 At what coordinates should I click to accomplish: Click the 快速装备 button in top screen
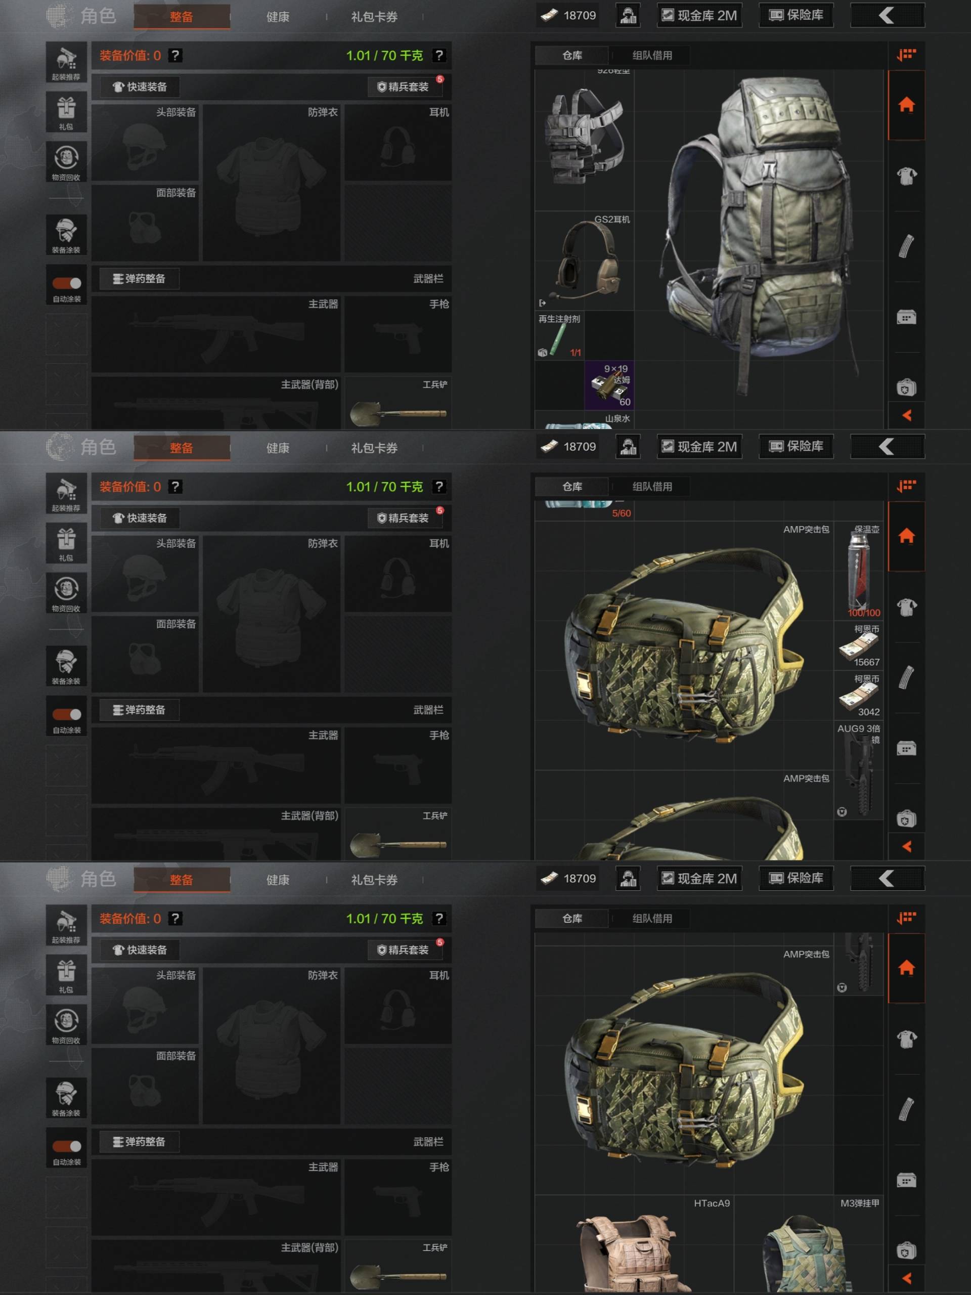(x=139, y=87)
